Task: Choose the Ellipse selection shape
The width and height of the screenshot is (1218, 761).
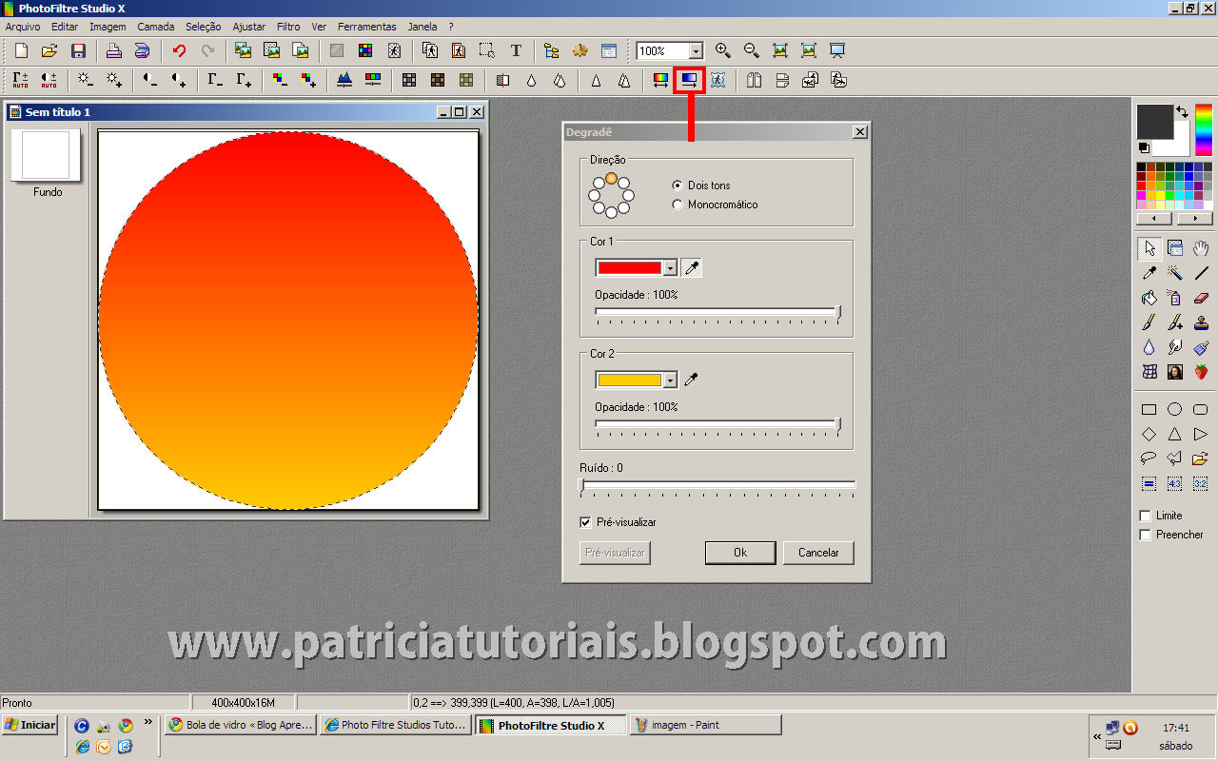Action: coord(1175,410)
